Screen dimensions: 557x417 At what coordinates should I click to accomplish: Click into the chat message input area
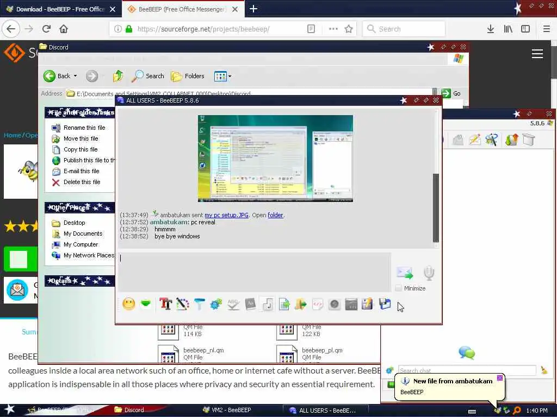[x=255, y=272]
